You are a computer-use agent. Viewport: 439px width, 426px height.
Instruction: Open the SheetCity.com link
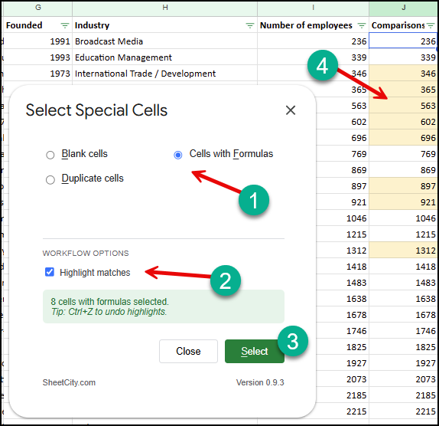[x=69, y=382]
